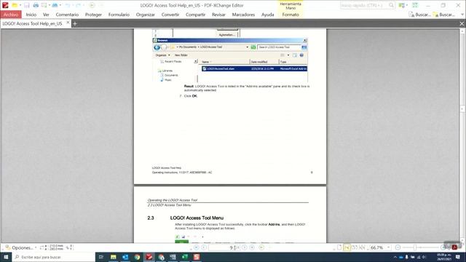Open the Opciones dropdown in status bar

[21, 247]
